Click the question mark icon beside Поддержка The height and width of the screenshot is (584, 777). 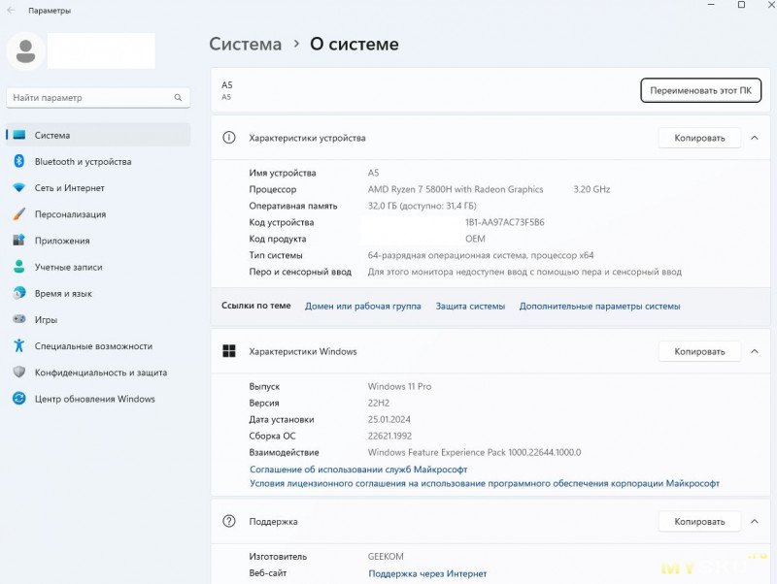click(229, 521)
